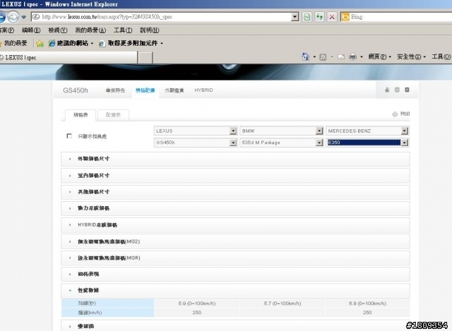Viewport: 452px width, 331px height.
Task: Click the GS450h model title
Action: click(x=76, y=90)
